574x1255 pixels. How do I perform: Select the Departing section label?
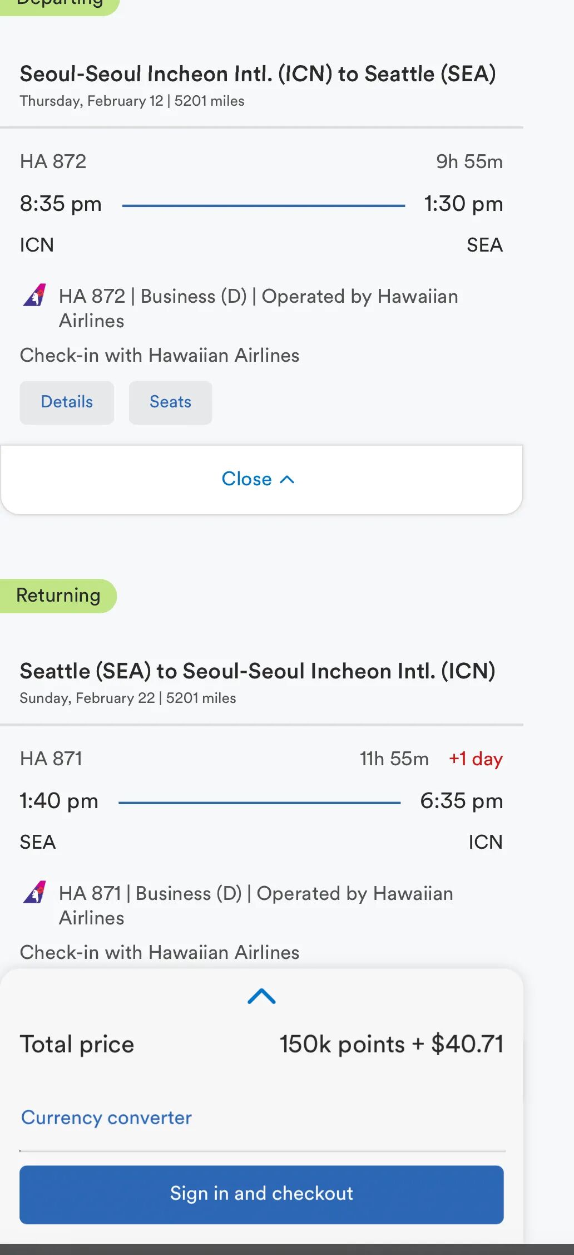60,4
